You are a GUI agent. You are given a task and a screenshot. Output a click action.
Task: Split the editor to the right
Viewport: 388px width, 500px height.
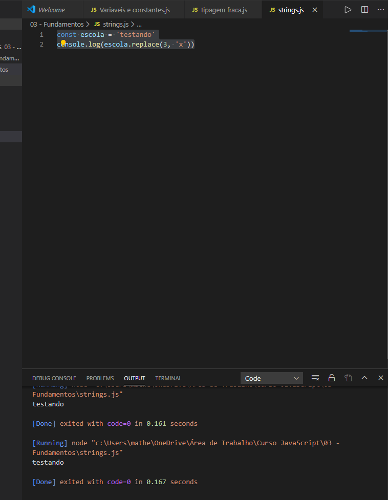(x=364, y=10)
